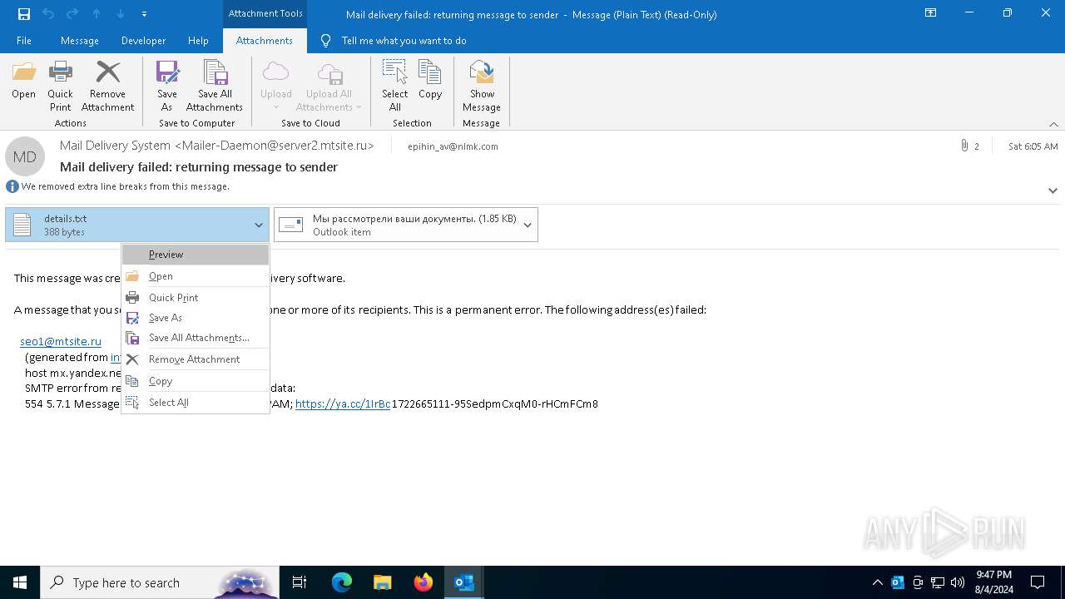Click the Save All Attachments ribbon icon
Image resolution: width=1065 pixels, height=599 pixels.
click(x=215, y=87)
